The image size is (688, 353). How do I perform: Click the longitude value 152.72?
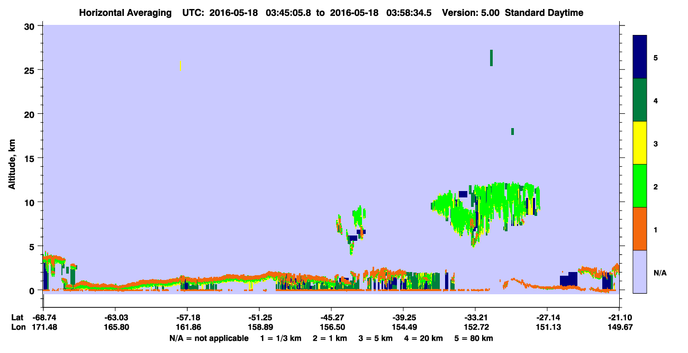click(475, 327)
